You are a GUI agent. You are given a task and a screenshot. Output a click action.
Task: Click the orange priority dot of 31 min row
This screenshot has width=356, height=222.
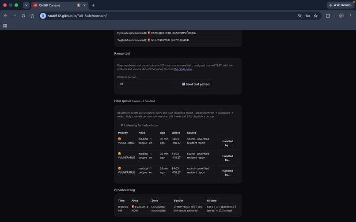(119, 168)
